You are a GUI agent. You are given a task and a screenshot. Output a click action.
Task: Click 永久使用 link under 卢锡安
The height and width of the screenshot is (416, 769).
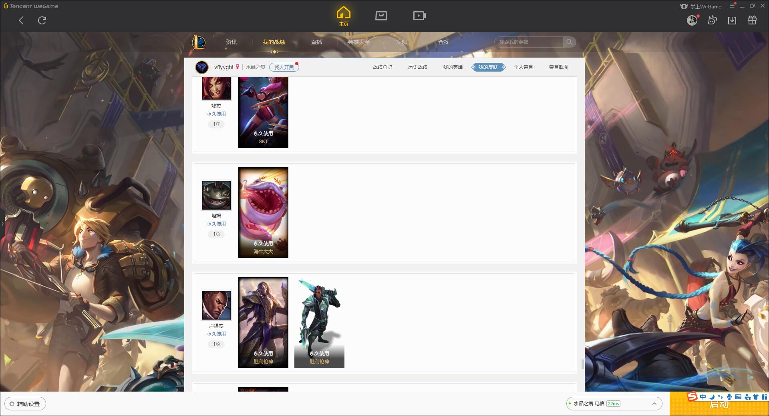pyautogui.click(x=216, y=334)
